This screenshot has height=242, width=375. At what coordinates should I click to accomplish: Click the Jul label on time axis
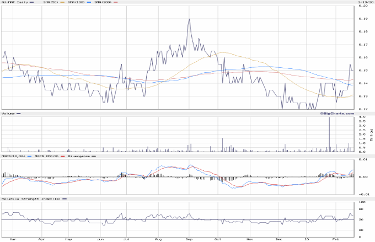coord(127,240)
